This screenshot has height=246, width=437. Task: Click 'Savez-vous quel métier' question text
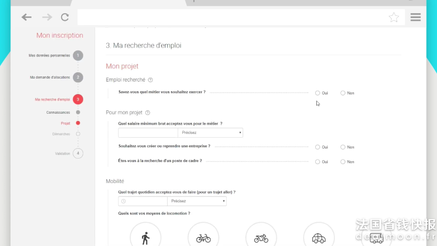click(x=162, y=92)
